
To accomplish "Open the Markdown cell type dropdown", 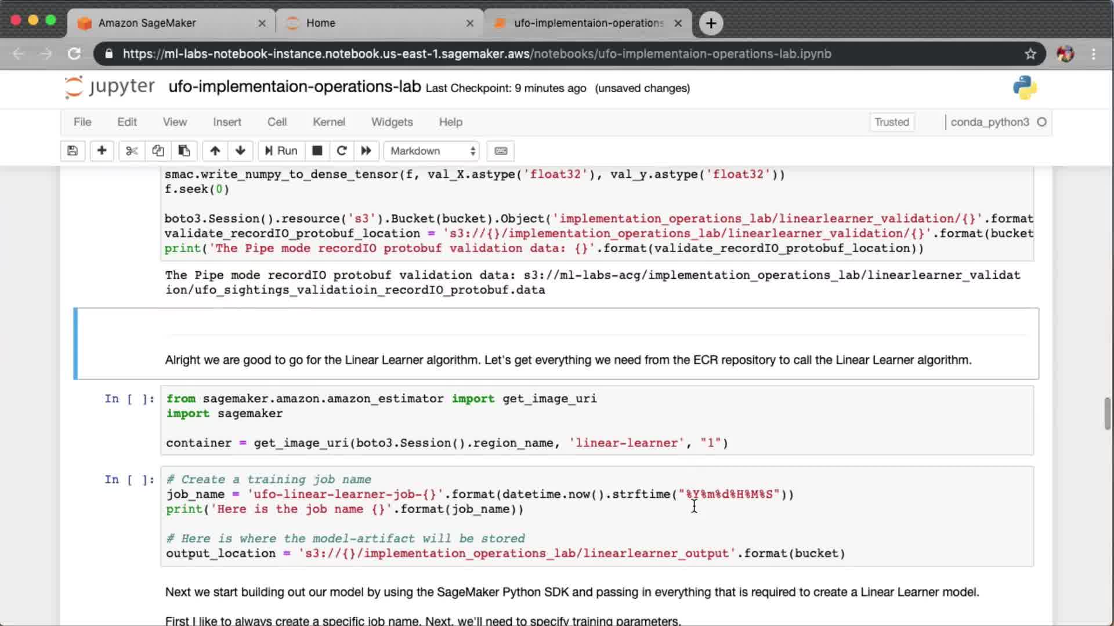I will [x=432, y=151].
